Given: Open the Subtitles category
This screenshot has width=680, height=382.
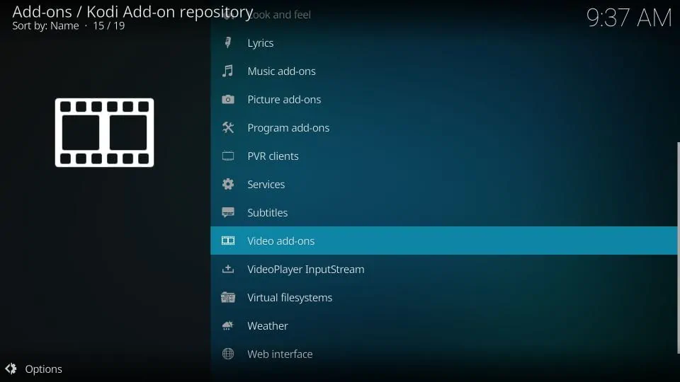Looking at the screenshot, I should 443,213.
